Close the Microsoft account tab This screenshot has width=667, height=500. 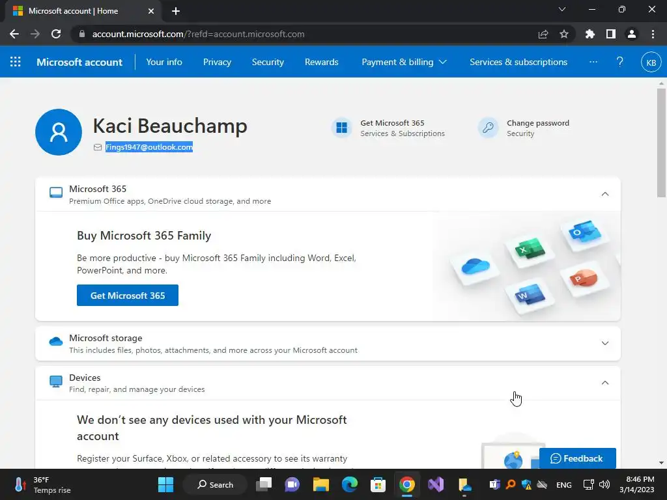click(x=151, y=11)
